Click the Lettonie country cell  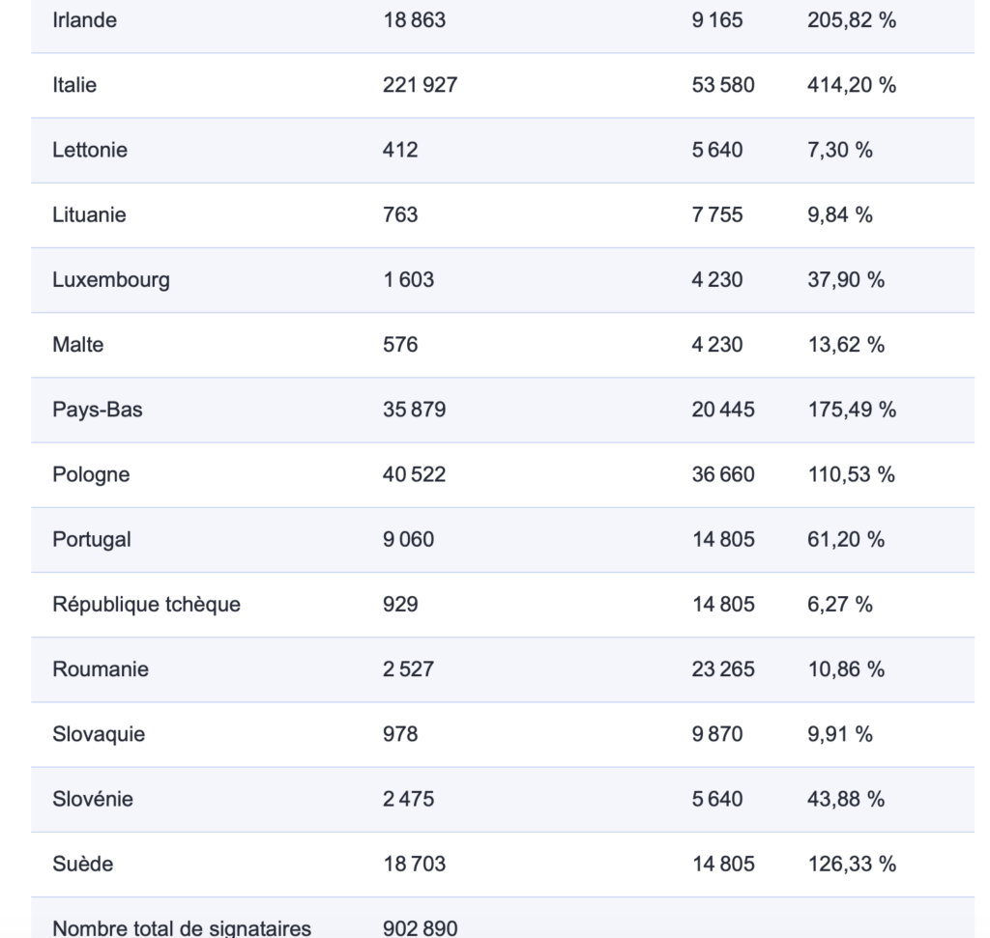pos(90,150)
